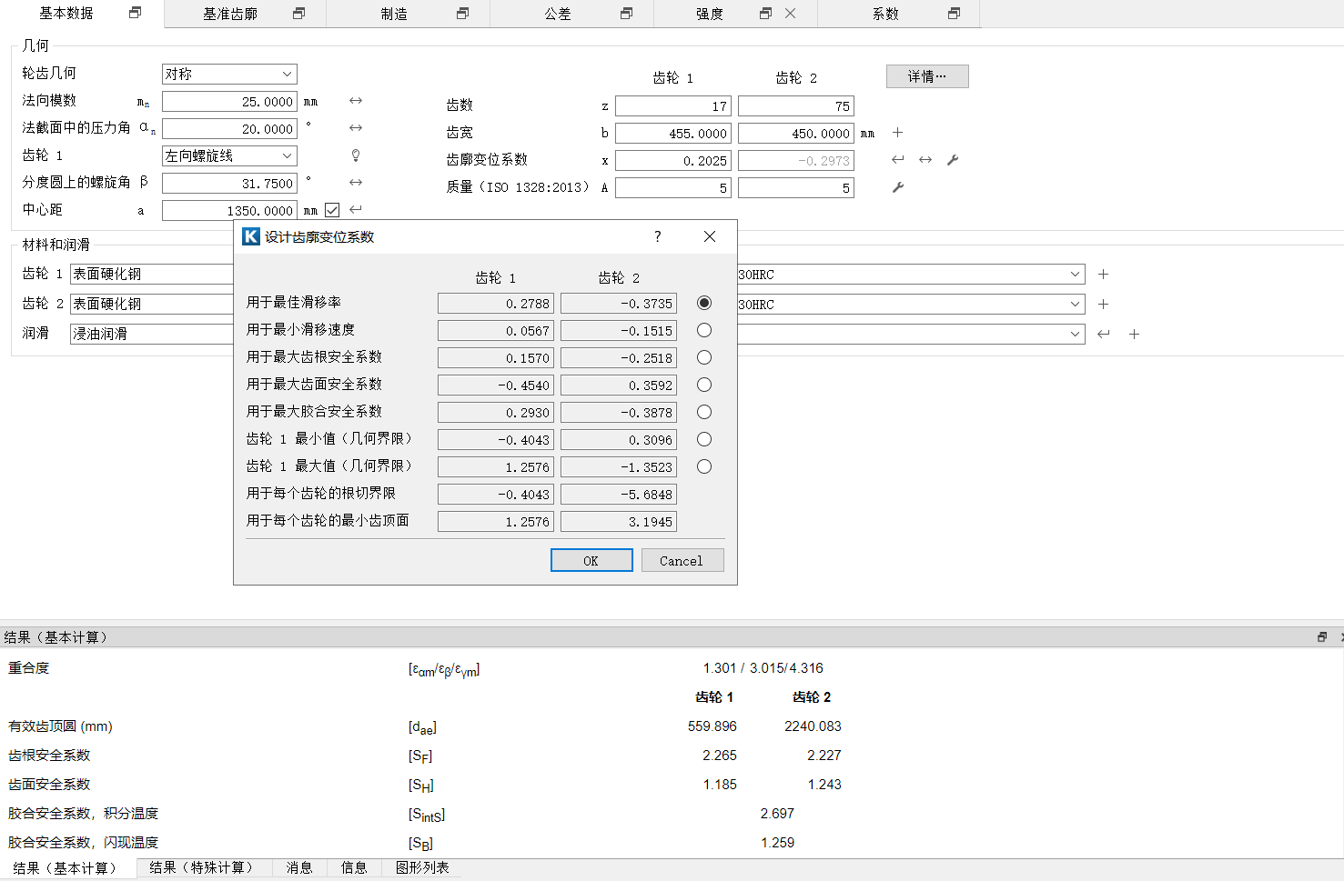Viewport: 1344px width, 881px height.
Task: Switch to the 制造 tab
Action: tap(394, 14)
